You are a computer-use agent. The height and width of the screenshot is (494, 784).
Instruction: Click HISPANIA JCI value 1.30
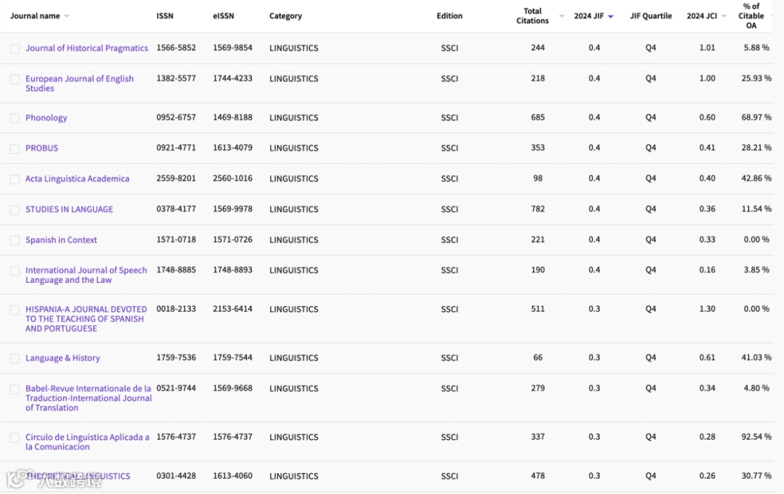(x=707, y=309)
